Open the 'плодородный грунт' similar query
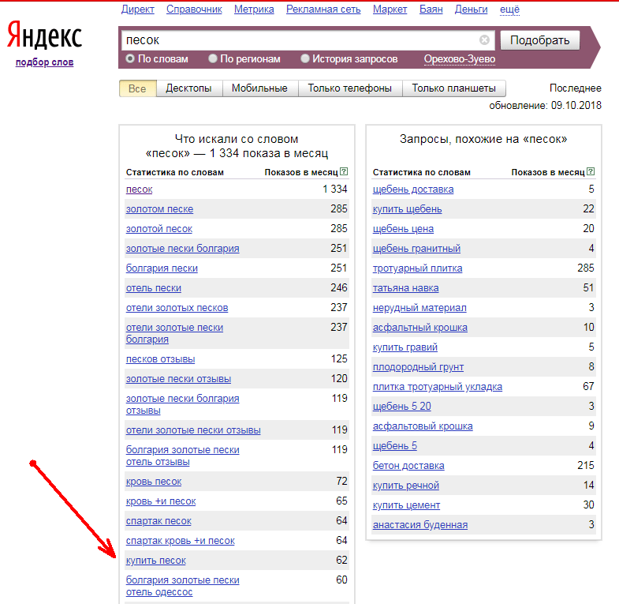 coord(418,367)
